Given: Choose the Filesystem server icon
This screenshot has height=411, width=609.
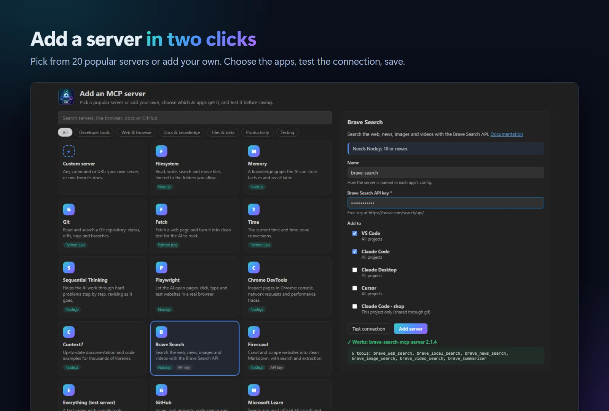Looking at the screenshot, I should (161, 151).
